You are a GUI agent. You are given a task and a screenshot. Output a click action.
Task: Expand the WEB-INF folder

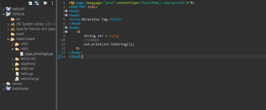coord(12,69)
